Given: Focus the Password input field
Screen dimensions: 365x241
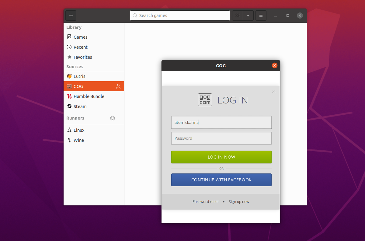Looking at the screenshot, I should 221,138.
